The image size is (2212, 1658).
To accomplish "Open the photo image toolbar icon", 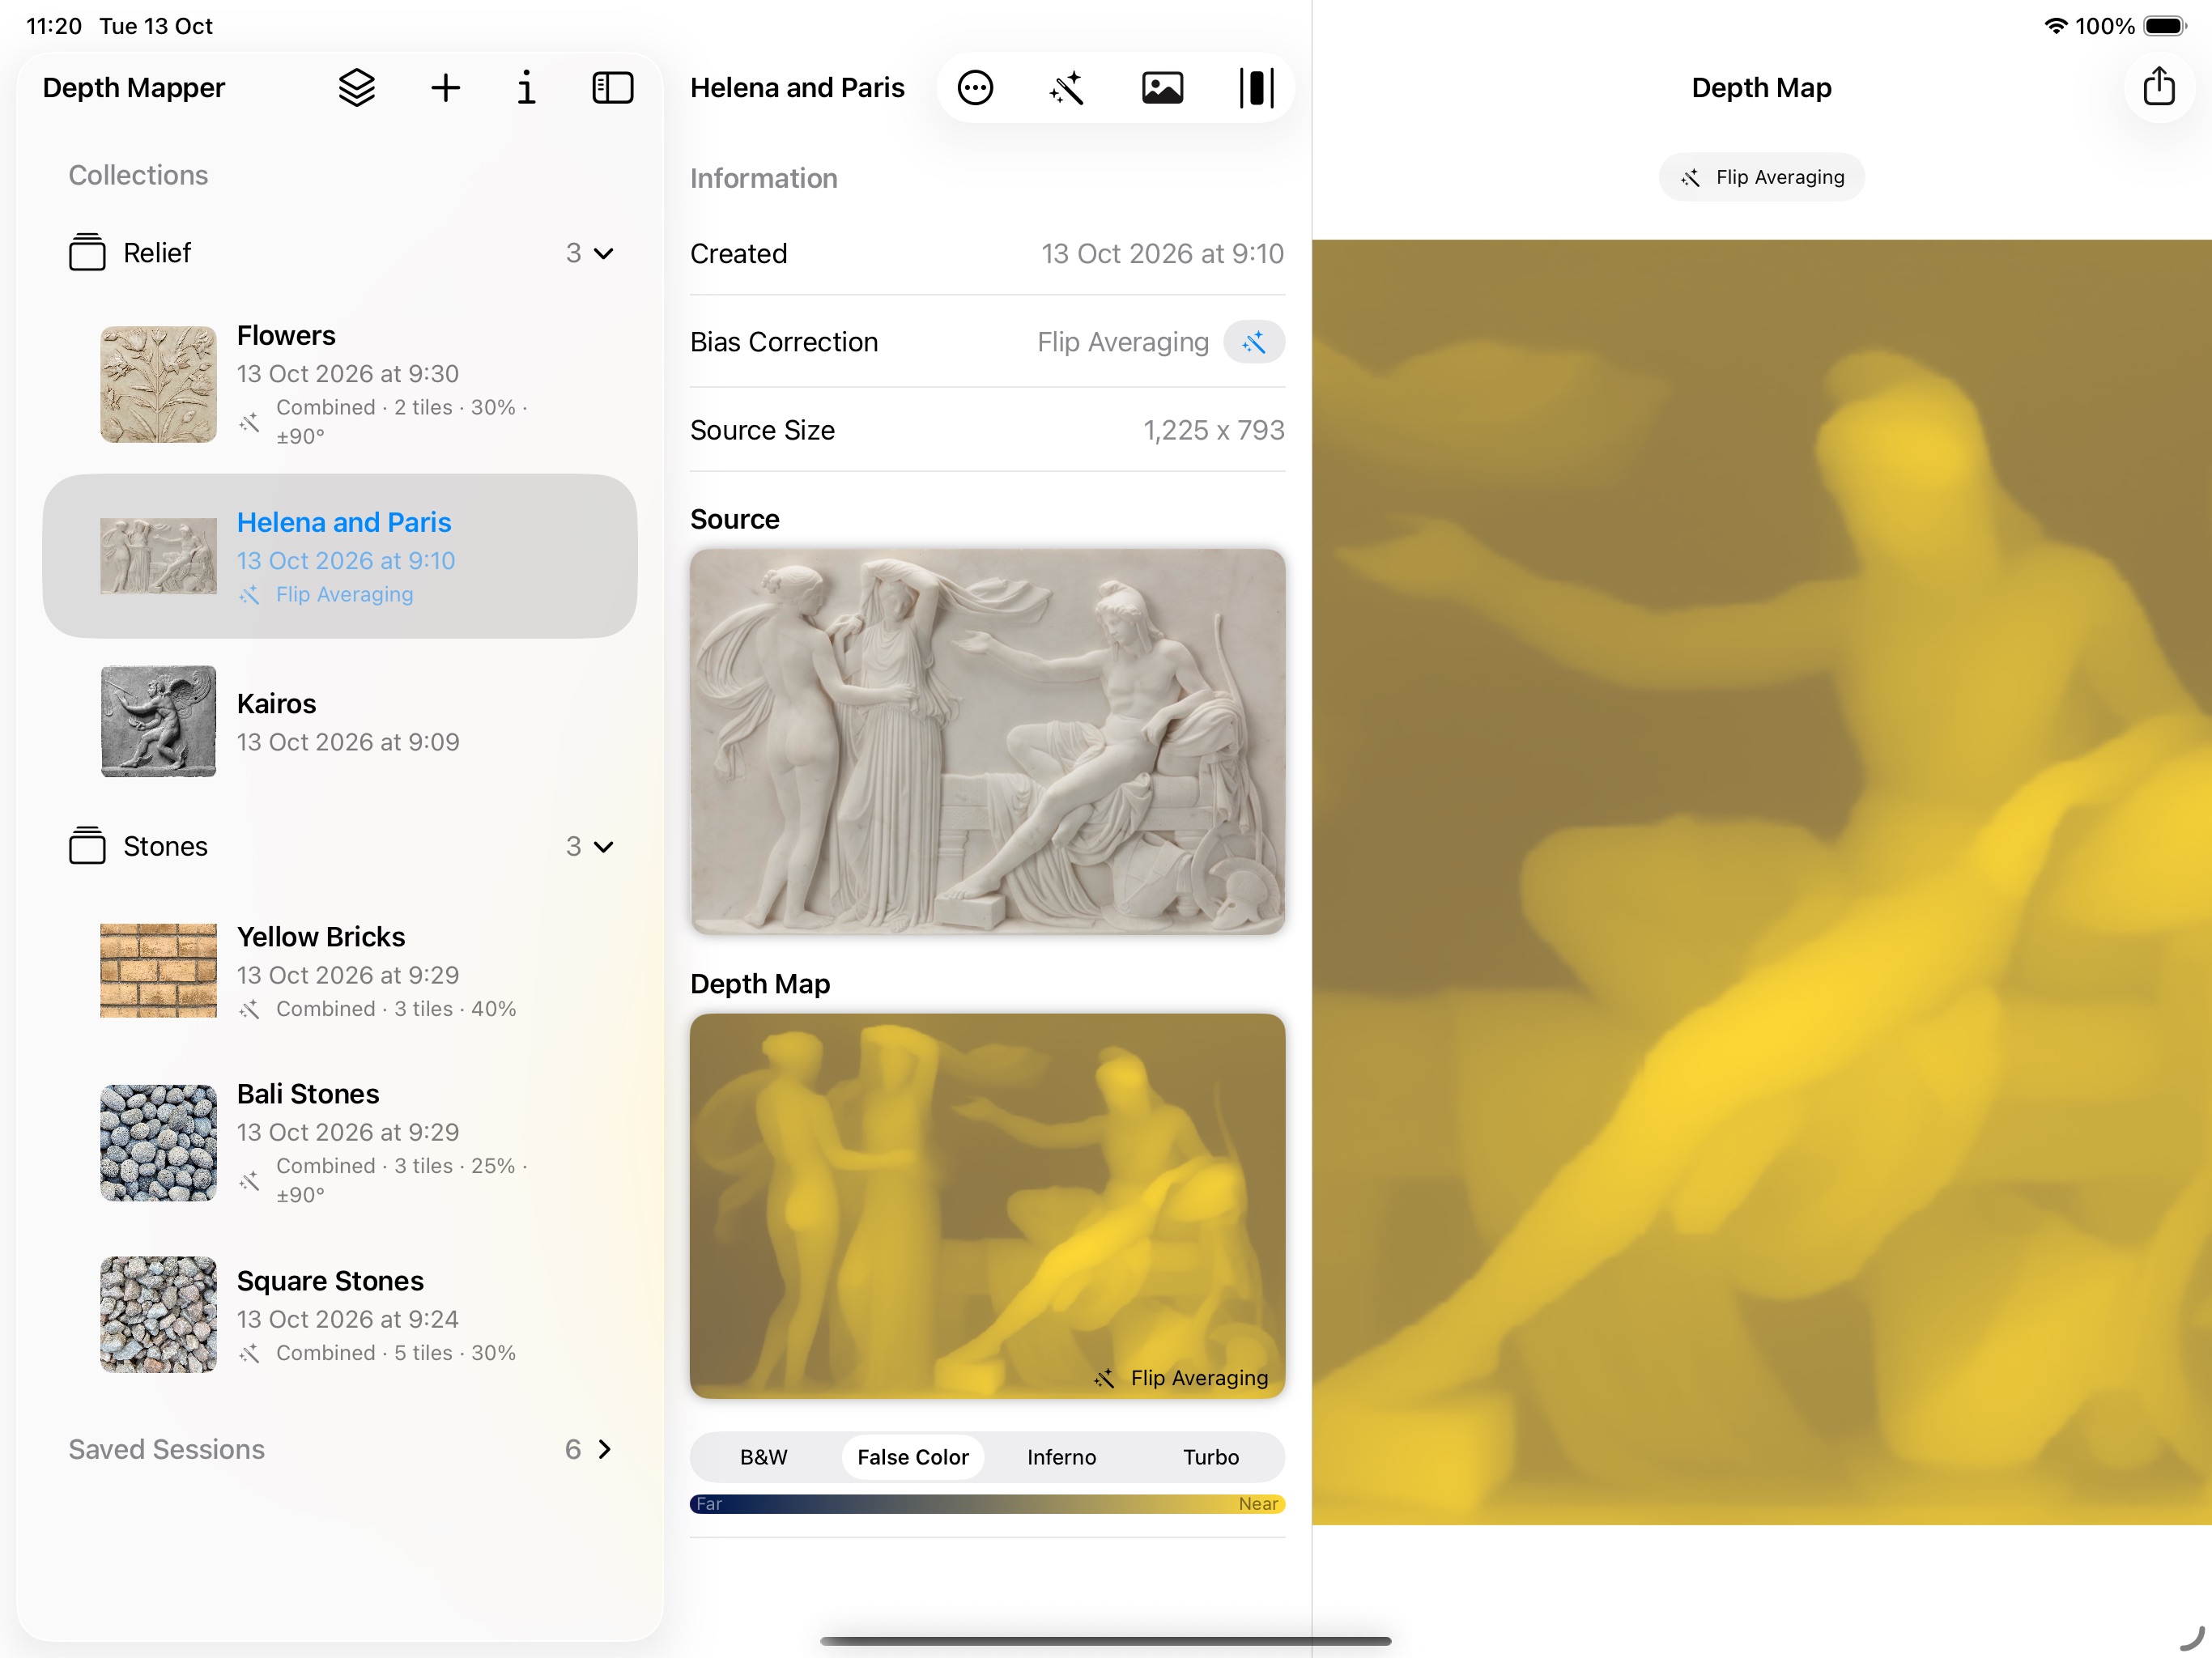I will (x=1162, y=88).
